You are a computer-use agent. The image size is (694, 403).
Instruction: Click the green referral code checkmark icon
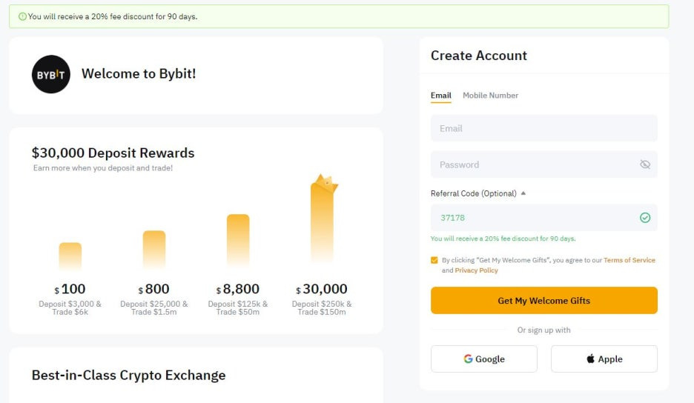tap(645, 218)
